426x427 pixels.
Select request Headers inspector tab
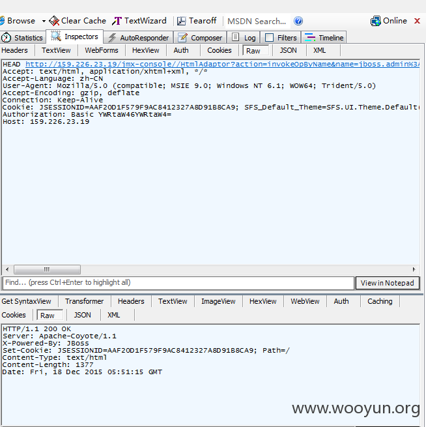tap(15, 50)
